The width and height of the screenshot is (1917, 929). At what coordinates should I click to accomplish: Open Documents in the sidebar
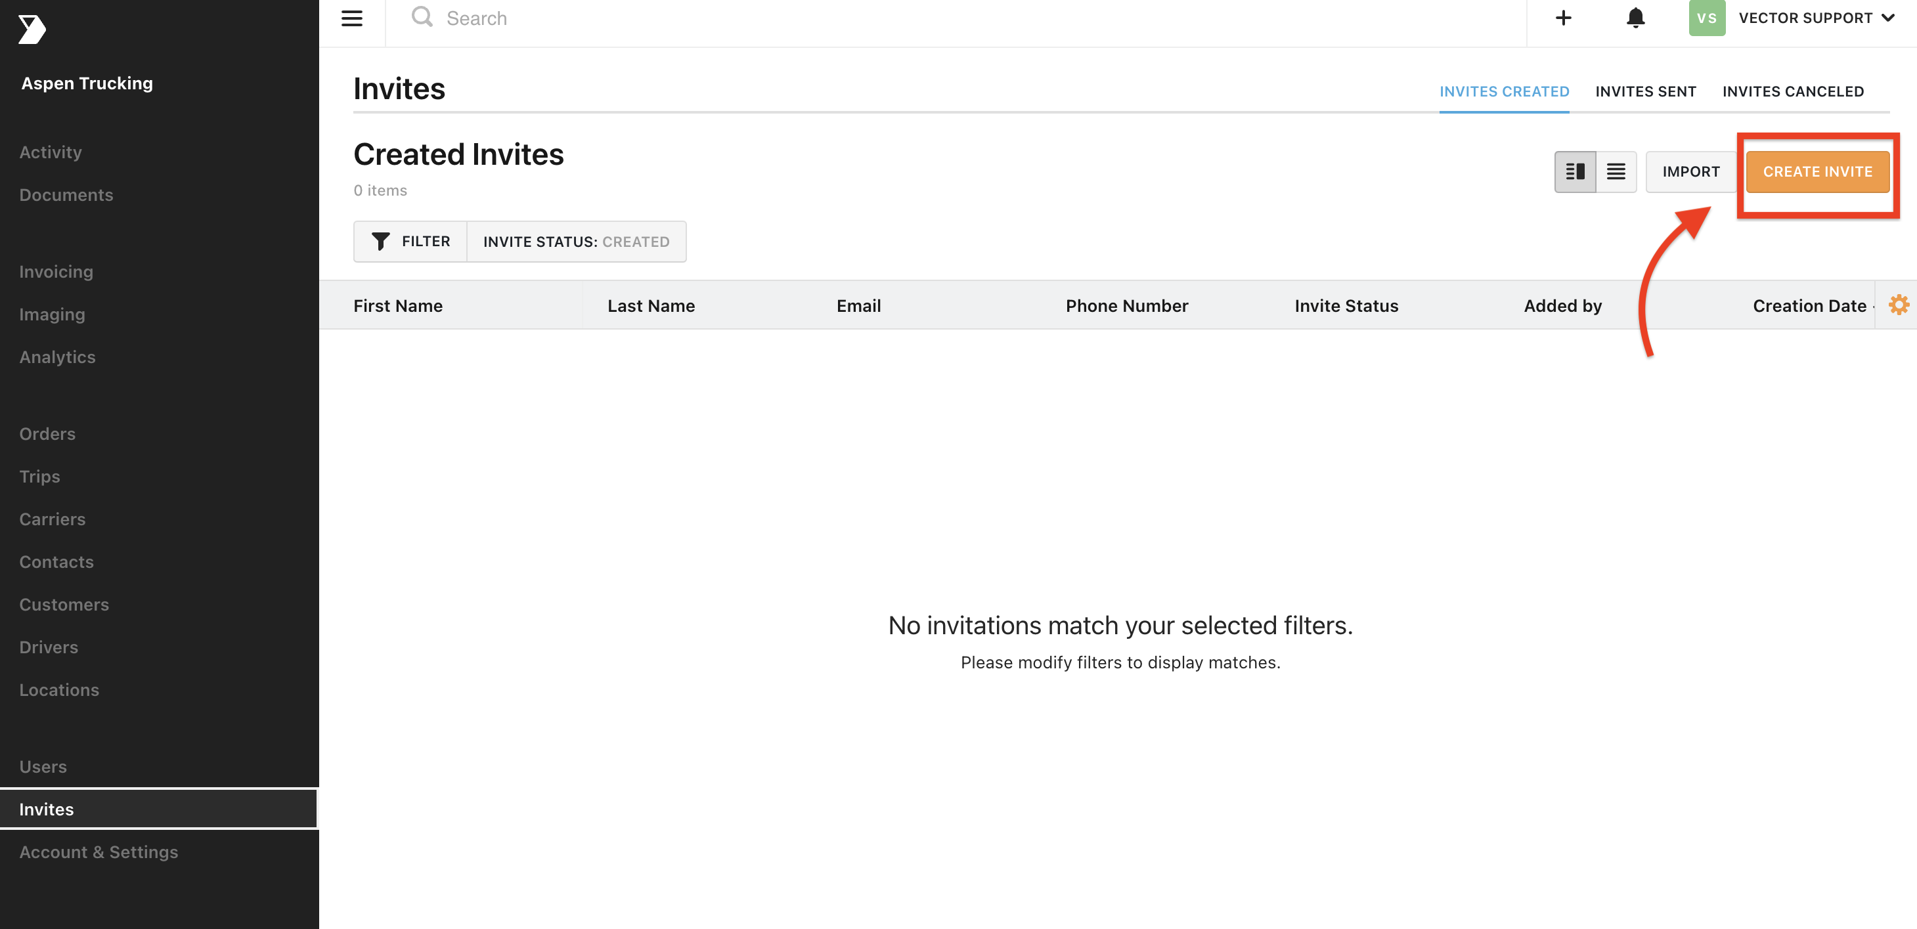pos(66,195)
